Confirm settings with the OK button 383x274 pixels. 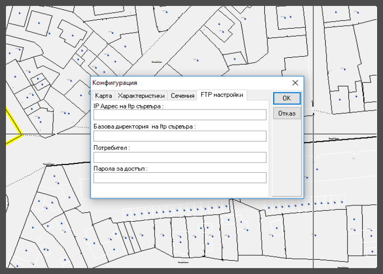click(x=287, y=98)
